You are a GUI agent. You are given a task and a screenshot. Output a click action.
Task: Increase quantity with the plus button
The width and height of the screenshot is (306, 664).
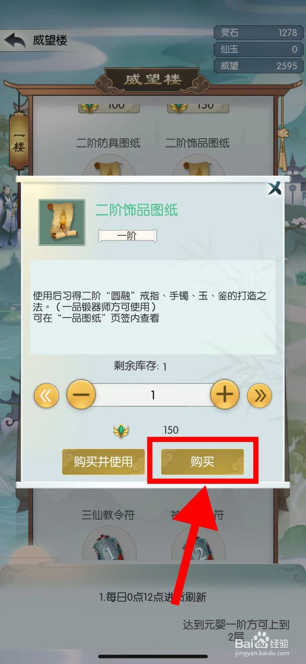[x=225, y=394]
